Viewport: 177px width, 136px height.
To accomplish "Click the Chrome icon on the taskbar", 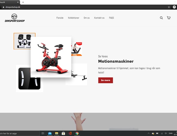I will click(77, 133).
